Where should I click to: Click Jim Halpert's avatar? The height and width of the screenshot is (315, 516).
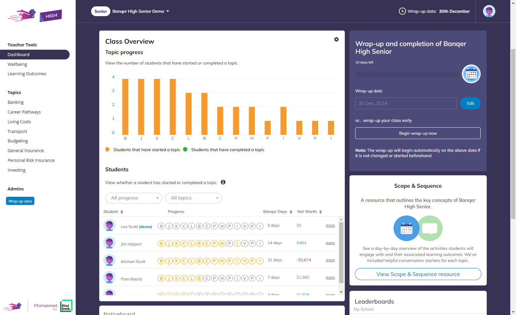click(x=109, y=243)
